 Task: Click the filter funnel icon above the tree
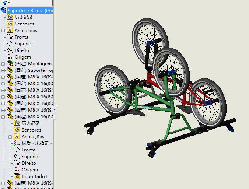(4, 3)
